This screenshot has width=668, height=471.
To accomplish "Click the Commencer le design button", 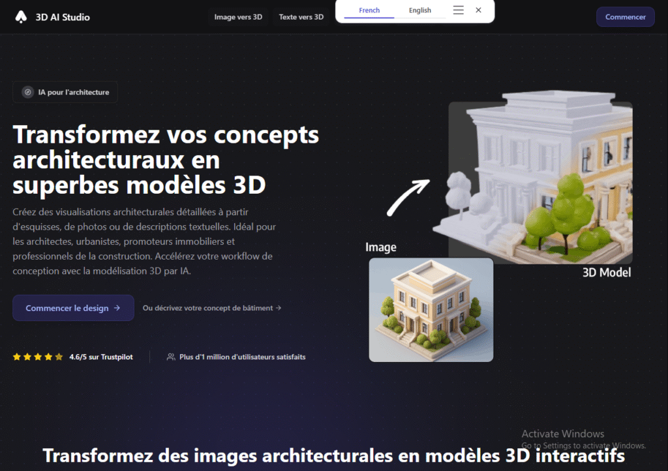I will 73,308.
